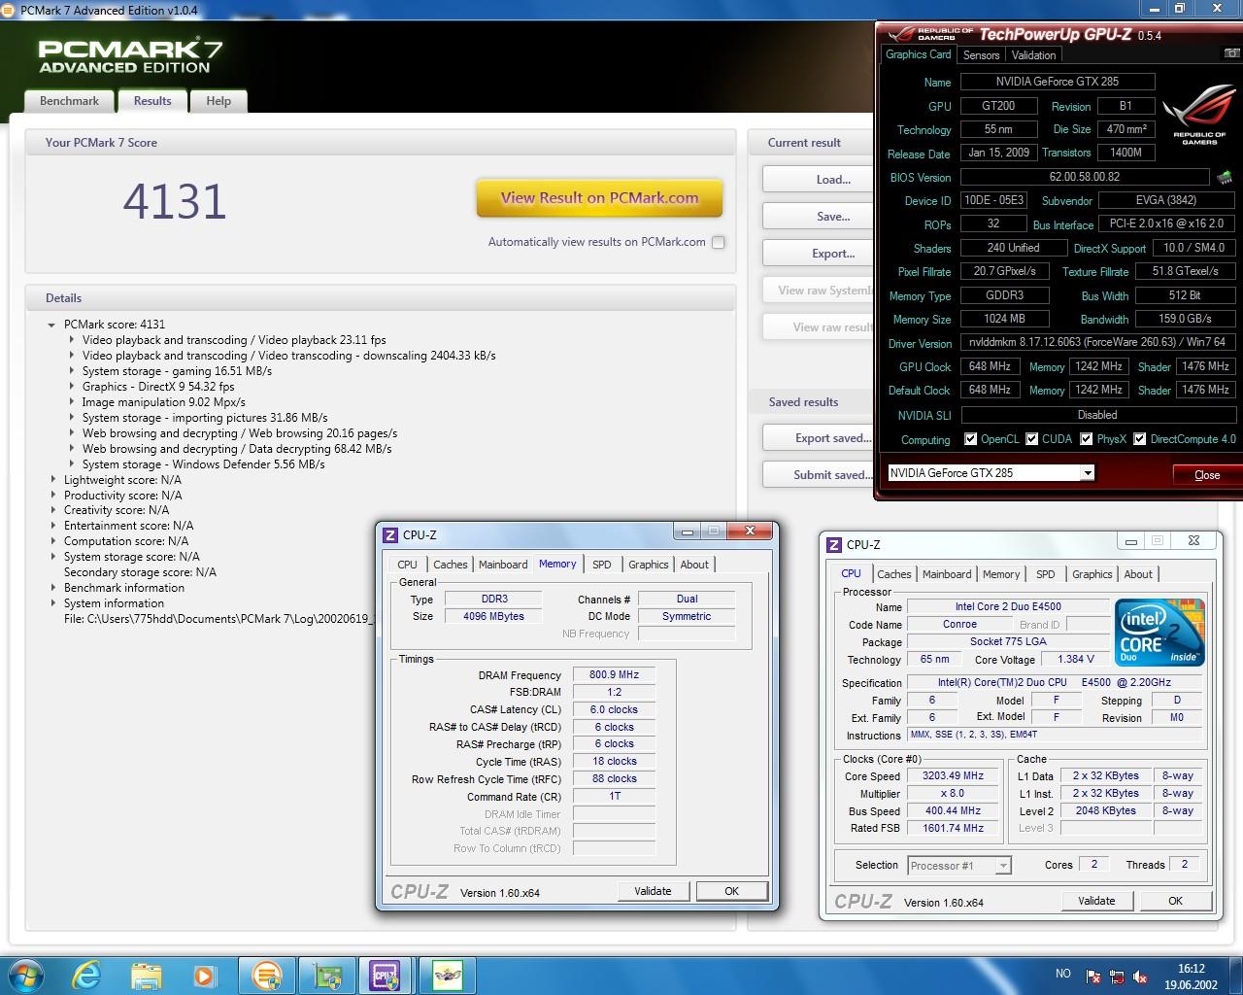
Task: Toggle the PhysX checkbox in GPU-Z
Action: pyautogui.click(x=1086, y=439)
